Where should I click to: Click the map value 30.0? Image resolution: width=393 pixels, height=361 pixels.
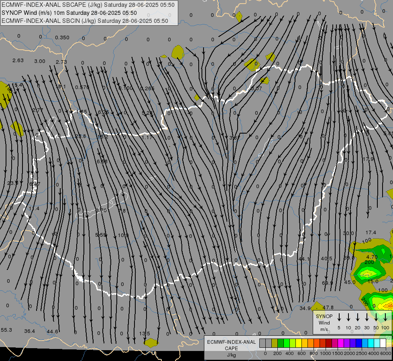(x=348, y=233)
